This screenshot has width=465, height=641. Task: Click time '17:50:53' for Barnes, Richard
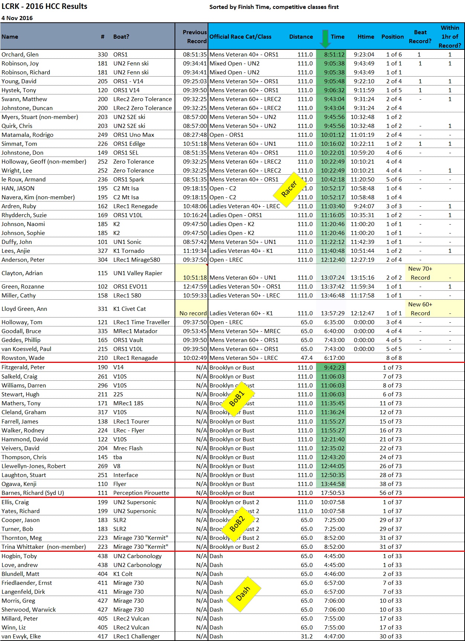[333, 493]
